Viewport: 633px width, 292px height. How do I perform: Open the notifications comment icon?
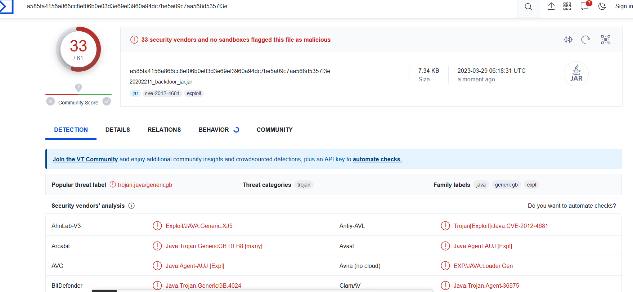(584, 6)
